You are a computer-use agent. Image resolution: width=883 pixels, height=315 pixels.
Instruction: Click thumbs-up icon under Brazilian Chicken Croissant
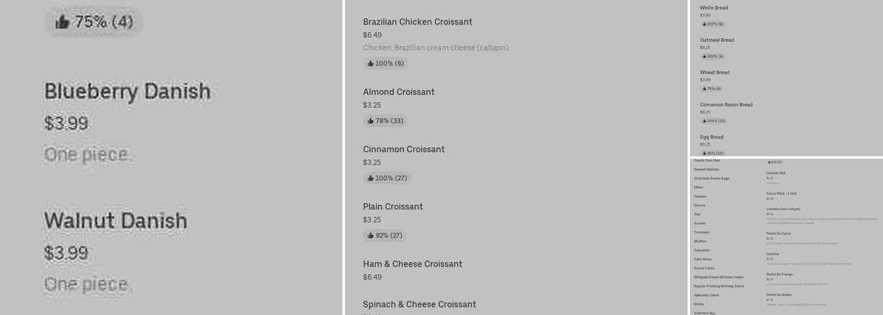[x=371, y=64]
